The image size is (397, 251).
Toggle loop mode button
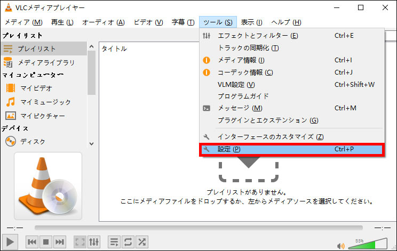(x=128, y=242)
